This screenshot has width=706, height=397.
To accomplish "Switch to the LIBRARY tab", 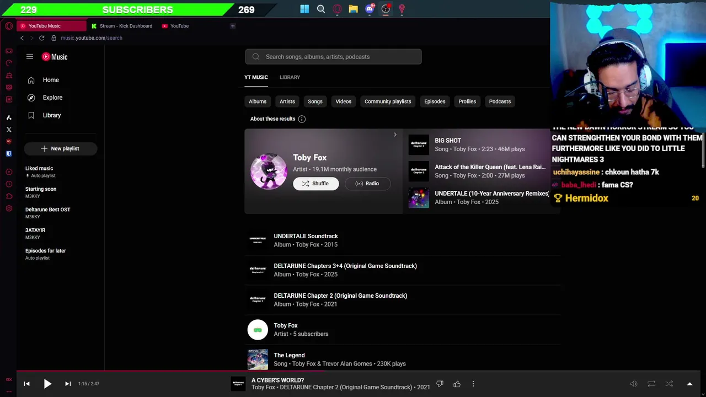I will coord(290,77).
